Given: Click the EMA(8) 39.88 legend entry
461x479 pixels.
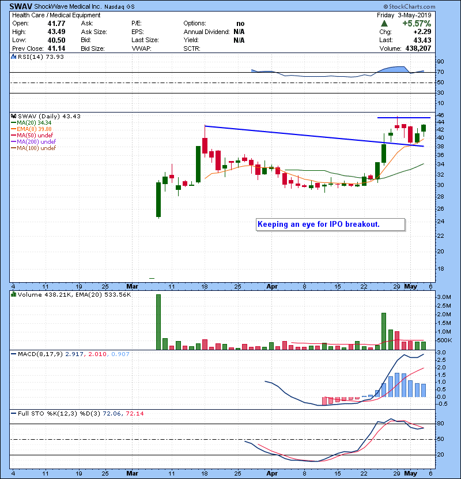Looking at the screenshot, I should tap(32, 129).
